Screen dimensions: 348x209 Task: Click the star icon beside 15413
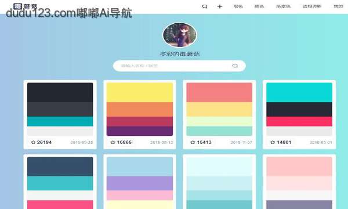(193, 142)
